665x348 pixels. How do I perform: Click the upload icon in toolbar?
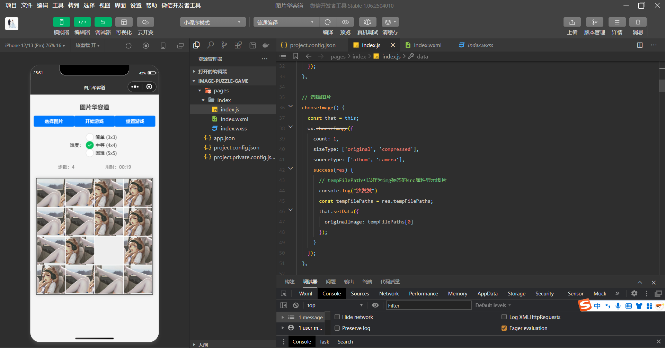(x=572, y=22)
